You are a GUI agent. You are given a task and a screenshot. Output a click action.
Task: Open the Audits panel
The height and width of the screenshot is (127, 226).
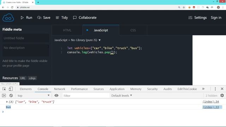pyautogui.click(x=167, y=89)
